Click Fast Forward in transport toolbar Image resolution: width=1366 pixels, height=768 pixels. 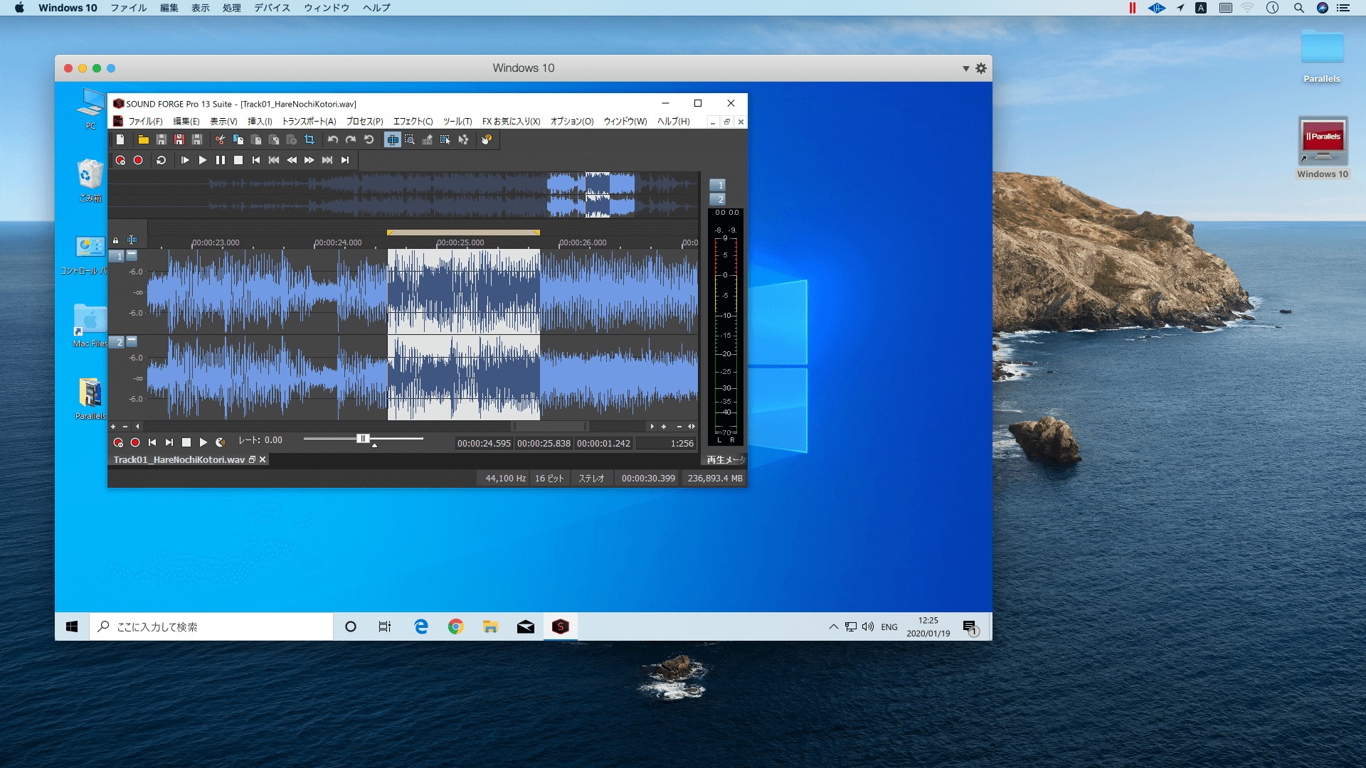tap(309, 161)
